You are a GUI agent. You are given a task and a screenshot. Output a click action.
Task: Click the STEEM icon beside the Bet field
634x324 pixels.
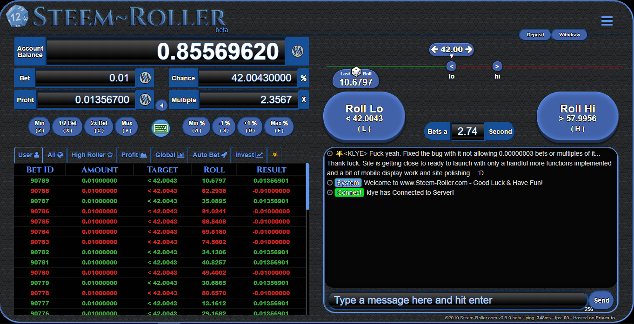click(144, 78)
